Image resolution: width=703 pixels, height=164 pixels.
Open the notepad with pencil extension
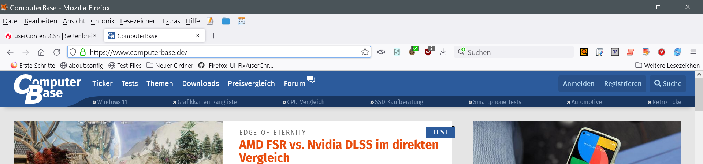coord(599,52)
